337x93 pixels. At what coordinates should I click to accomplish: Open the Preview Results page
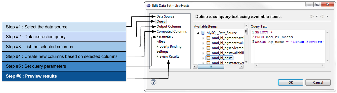pyautogui.click(x=168, y=56)
